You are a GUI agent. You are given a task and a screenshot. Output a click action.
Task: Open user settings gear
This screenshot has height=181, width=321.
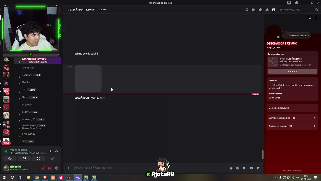point(56,168)
